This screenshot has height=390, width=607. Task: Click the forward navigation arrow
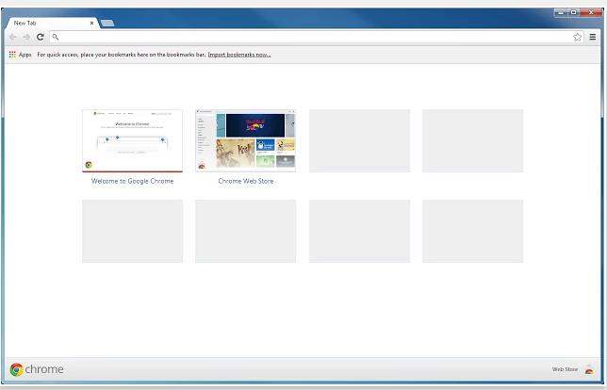(26, 37)
